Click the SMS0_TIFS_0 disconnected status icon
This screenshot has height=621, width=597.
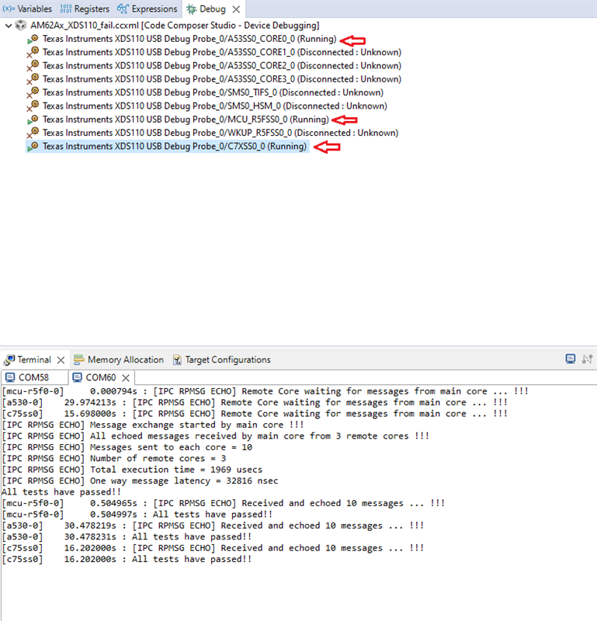point(33,93)
